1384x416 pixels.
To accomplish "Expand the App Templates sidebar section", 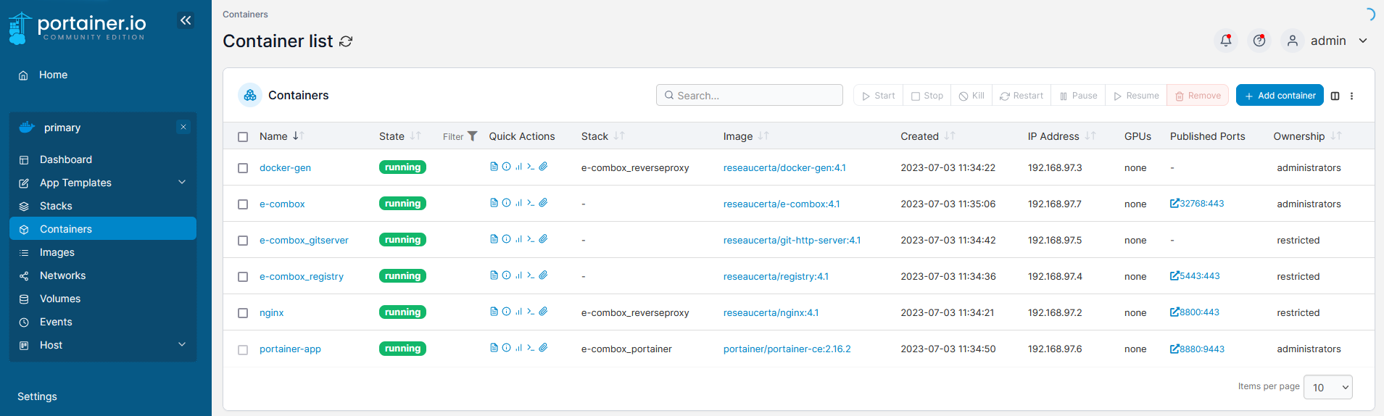I will pyautogui.click(x=182, y=183).
